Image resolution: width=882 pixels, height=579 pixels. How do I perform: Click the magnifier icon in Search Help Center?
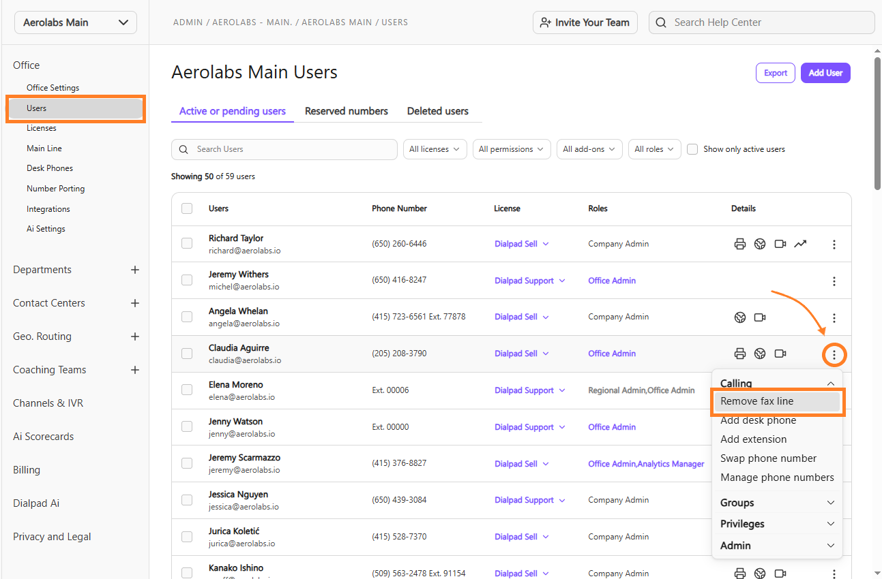pyautogui.click(x=661, y=22)
